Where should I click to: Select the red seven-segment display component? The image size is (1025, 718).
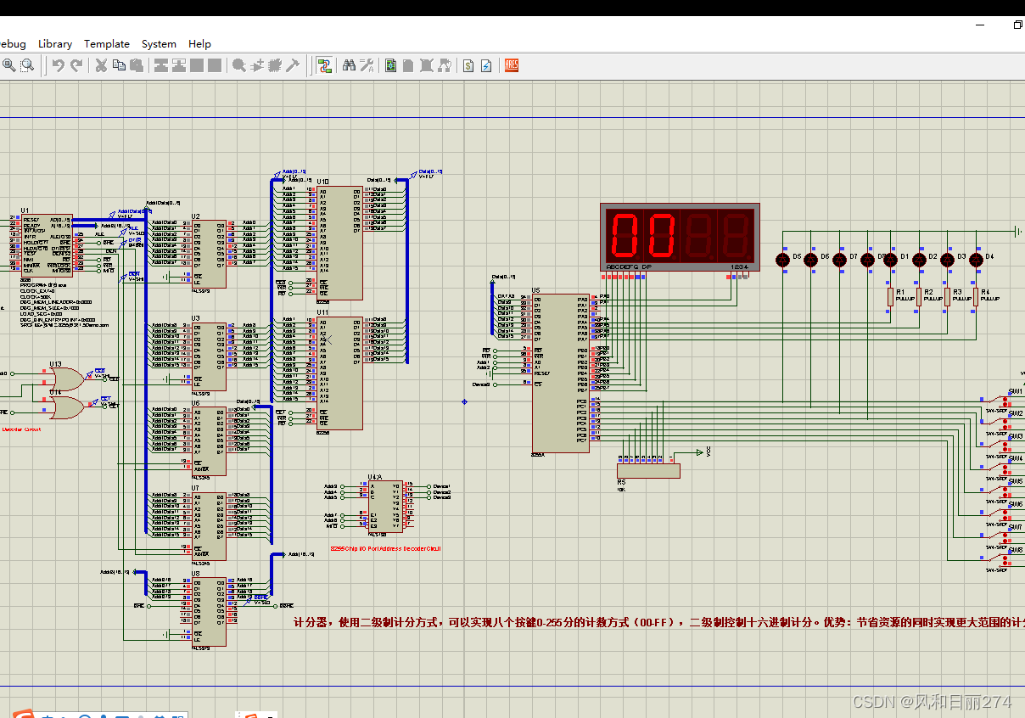click(x=677, y=238)
